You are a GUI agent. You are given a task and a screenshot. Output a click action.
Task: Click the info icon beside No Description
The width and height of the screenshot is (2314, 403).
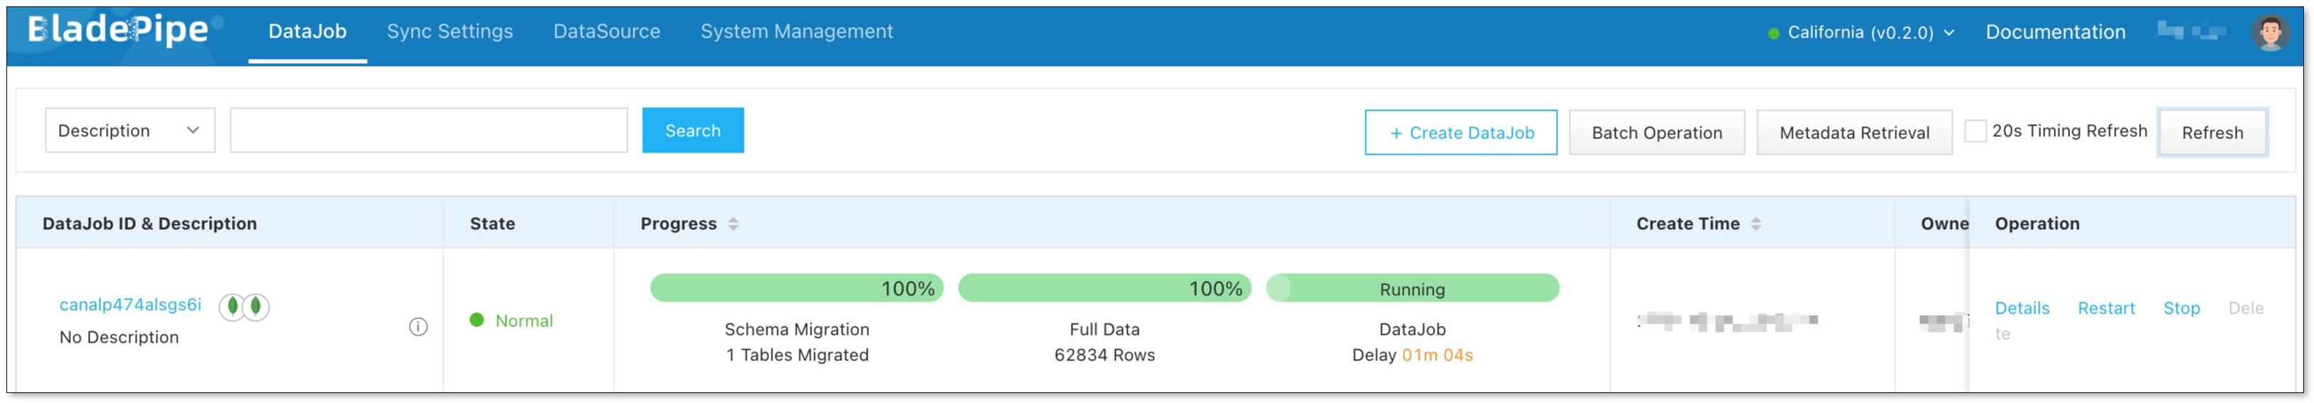click(x=417, y=327)
